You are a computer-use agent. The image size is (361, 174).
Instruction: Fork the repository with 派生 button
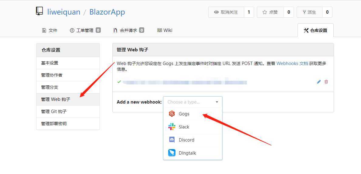click(x=310, y=12)
